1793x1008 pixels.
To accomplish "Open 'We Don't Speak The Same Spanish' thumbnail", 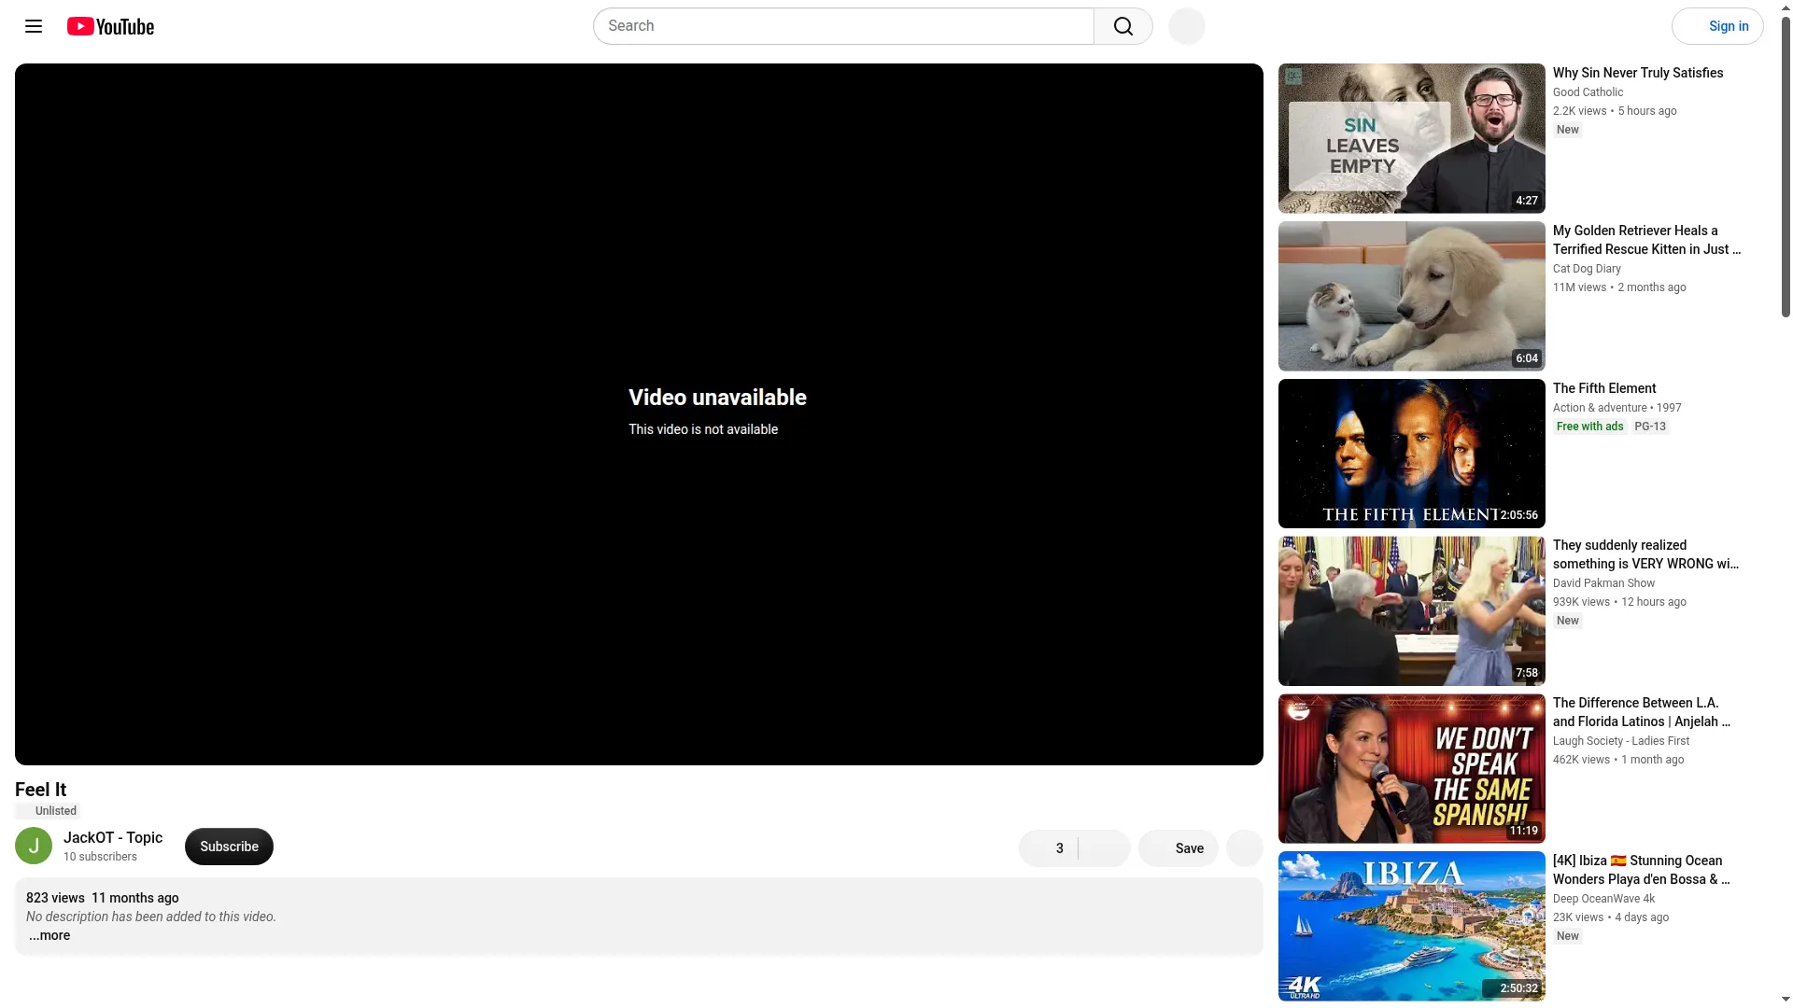I will (1411, 769).
